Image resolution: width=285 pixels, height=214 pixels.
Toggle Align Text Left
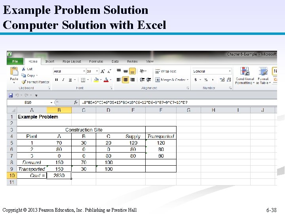119,80
